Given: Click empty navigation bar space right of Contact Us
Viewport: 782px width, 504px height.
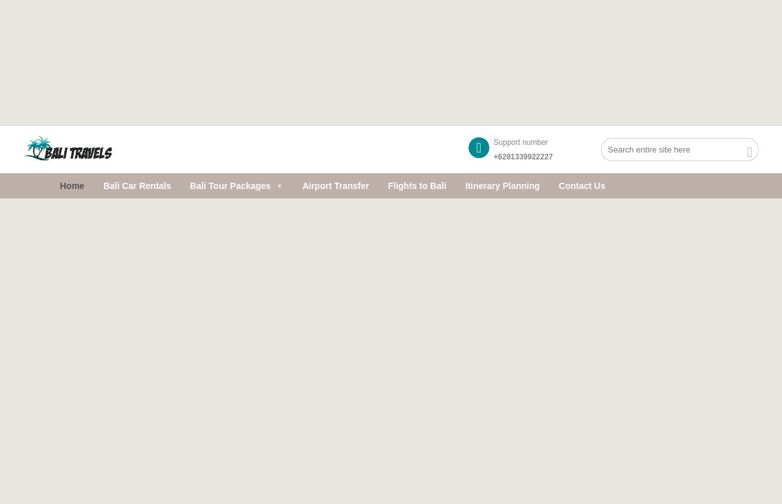Looking at the screenshot, I should (694, 186).
